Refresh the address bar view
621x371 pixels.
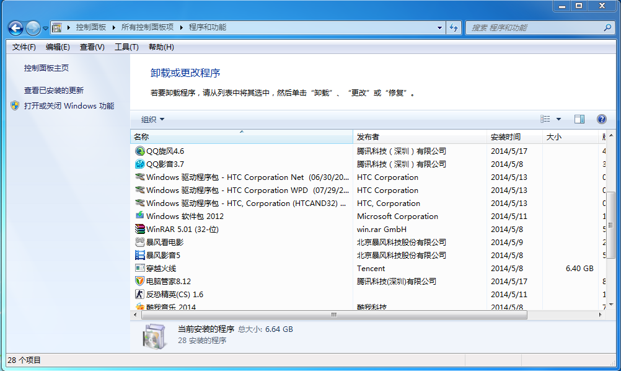[454, 28]
